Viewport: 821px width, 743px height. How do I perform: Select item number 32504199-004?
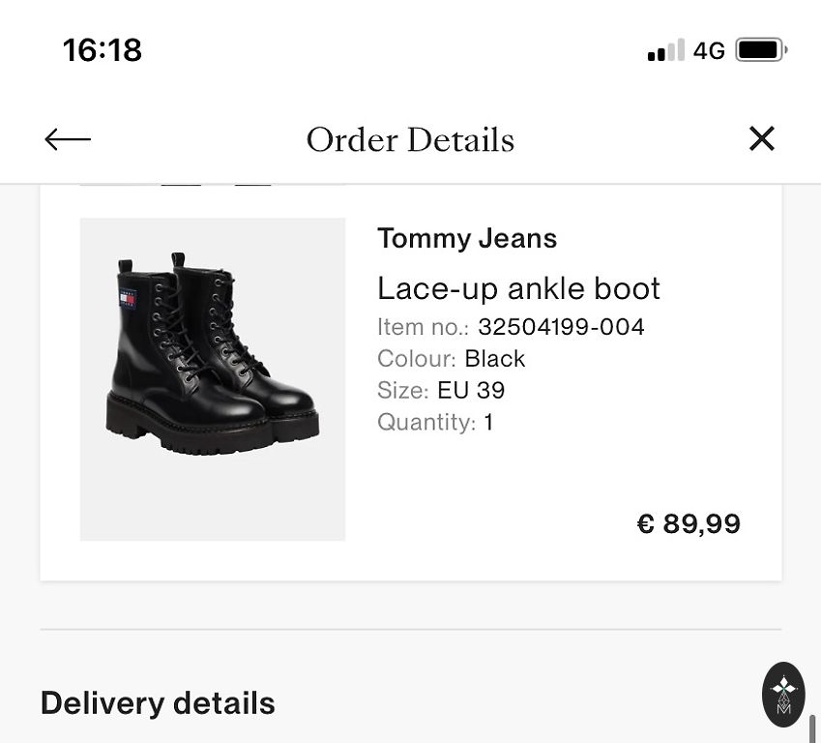pyautogui.click(x=561, y=327)
